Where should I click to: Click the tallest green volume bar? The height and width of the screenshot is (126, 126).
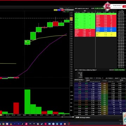click(27, 102)
